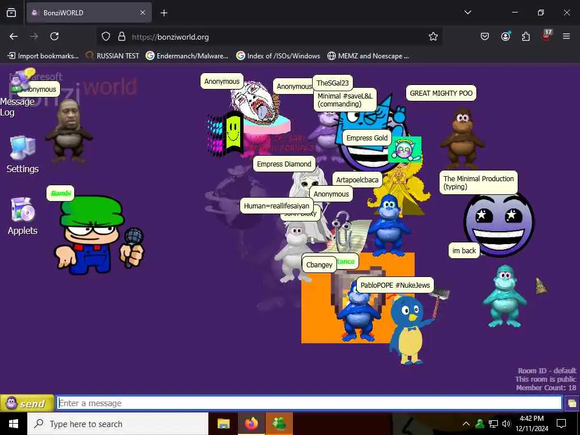This screenshot has width=580, height=435.
Task: Click the icon right of the message field
Action: pos(572,403)
